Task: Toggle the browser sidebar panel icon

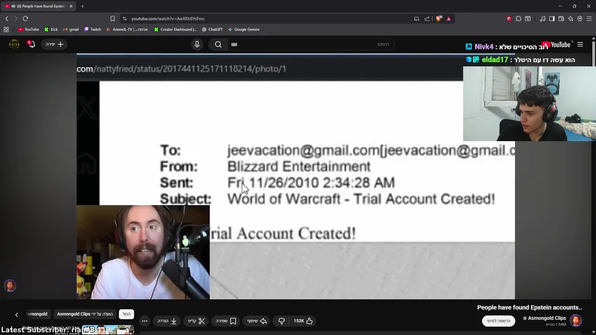Action: pyautogui.click(x=552, y=19)
